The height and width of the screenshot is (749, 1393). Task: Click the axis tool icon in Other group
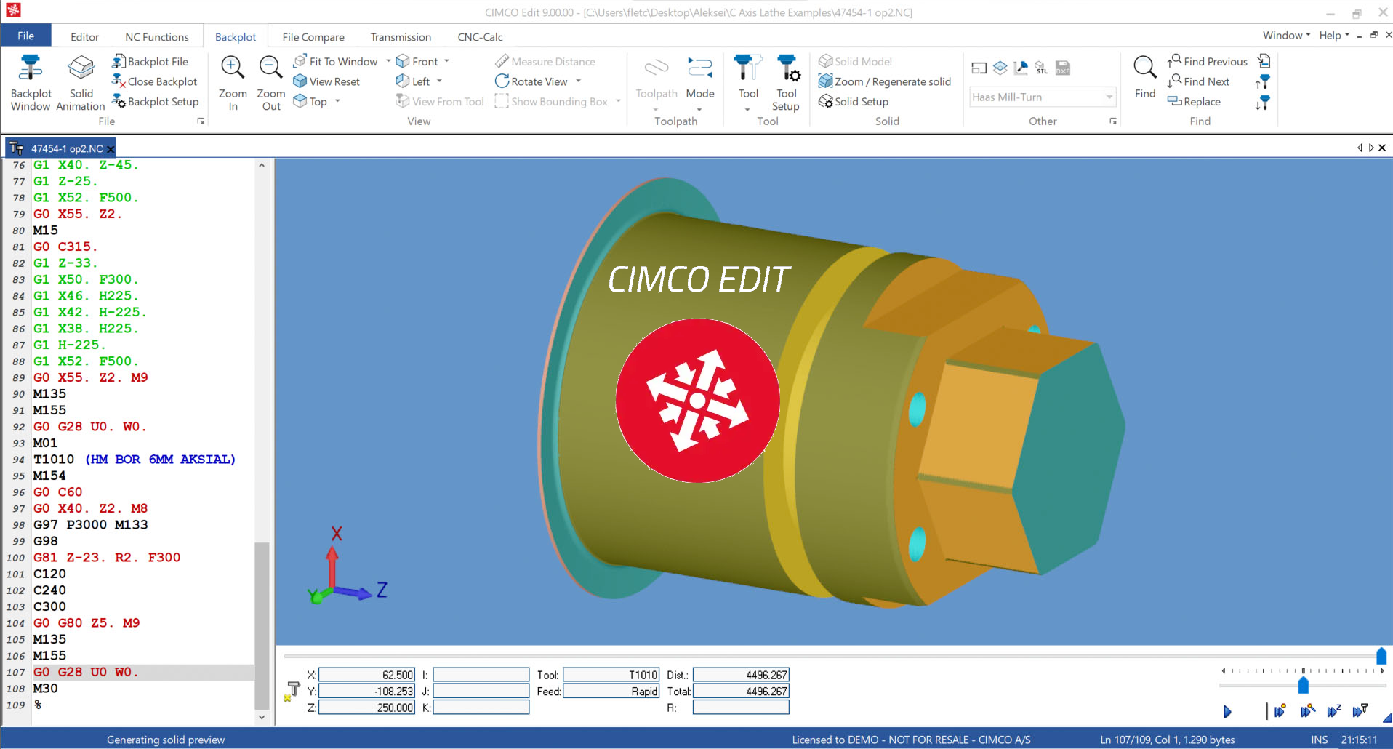pyautogui.click(x=1021, y=68)
